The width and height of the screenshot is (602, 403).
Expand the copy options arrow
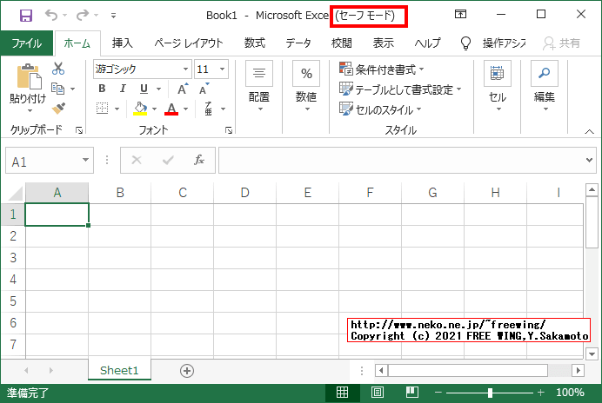(72, 89)
